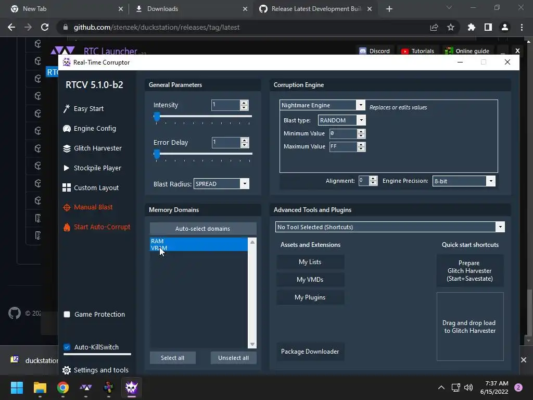Click the Settings and tools gear icon
The height and width of the screenshot is (400, 533).
pyautogui.click(x=67, y=370)
